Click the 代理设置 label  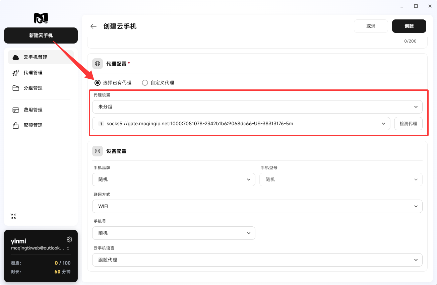[x=102, y=95]
